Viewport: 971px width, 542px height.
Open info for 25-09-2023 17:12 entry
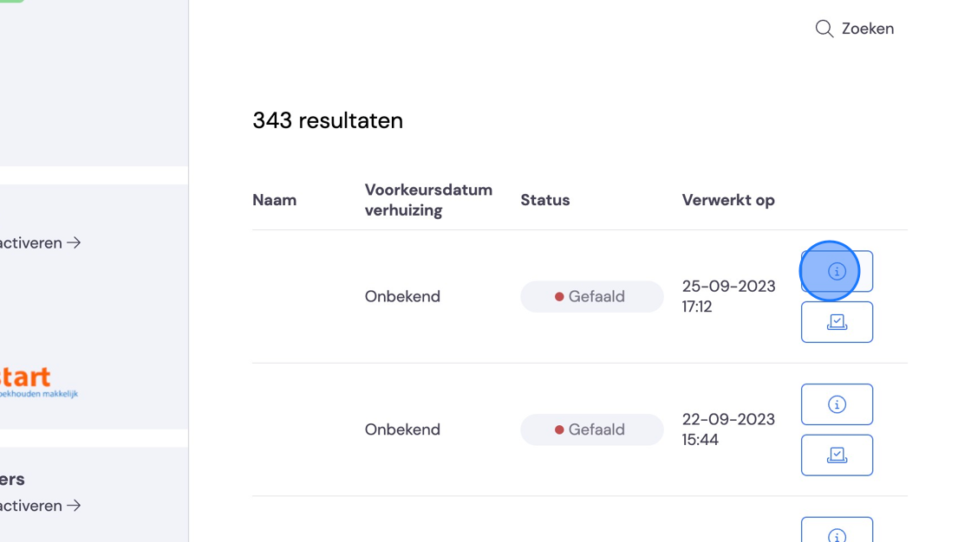837,271
